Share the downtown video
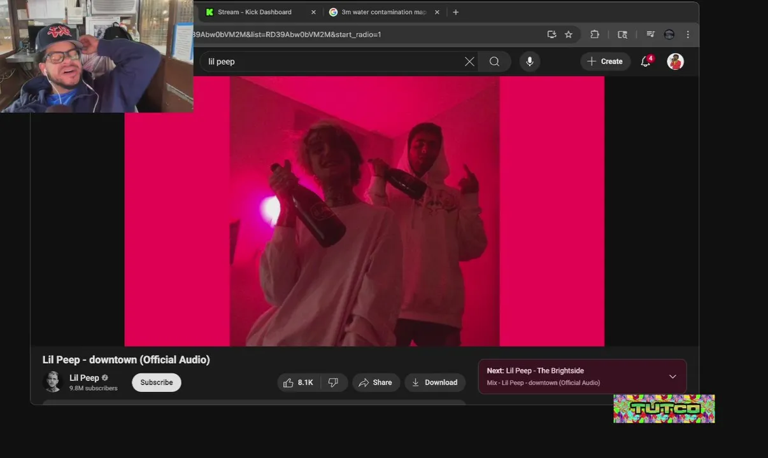Viewport: 768px width, 458px height. 375,382
